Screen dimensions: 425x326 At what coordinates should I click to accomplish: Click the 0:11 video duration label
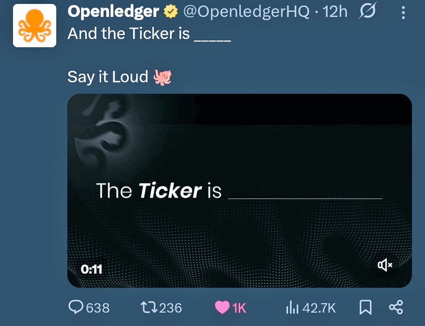[x=91, y=269]
